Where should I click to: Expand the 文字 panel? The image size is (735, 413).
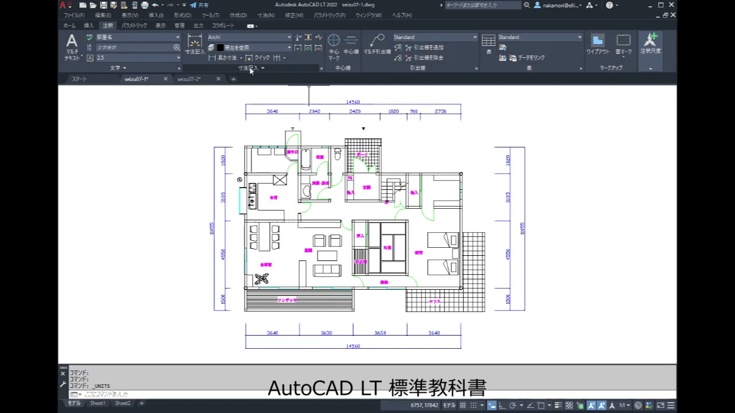tap(118, 68)
